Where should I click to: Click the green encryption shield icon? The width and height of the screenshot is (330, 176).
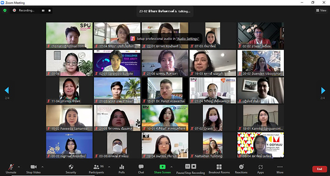pos(5,10)
